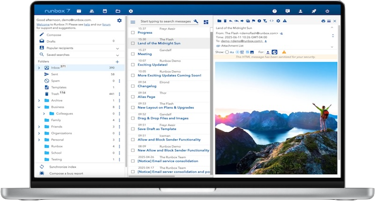Forward the open message
375x203 pixels.
tap(242, 21)
